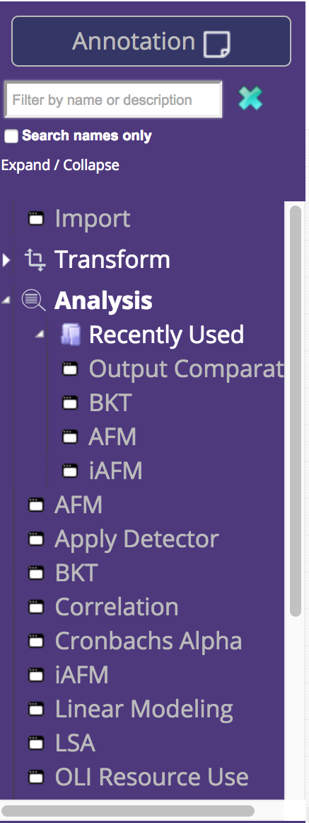Select Linear Modeling in the Analysis list
Viewport: 309px width, 823px height.
point(144,709)
